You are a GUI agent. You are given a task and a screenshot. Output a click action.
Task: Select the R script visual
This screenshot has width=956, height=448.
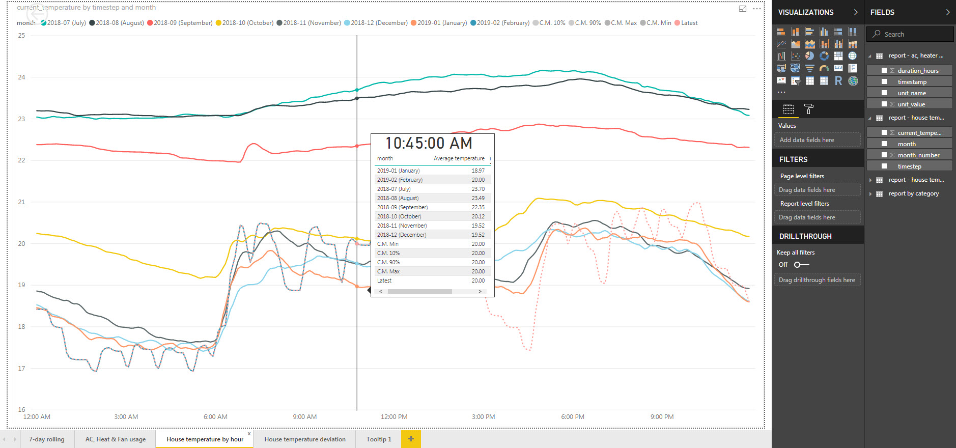pyautogui.click(x=838, y=80)
